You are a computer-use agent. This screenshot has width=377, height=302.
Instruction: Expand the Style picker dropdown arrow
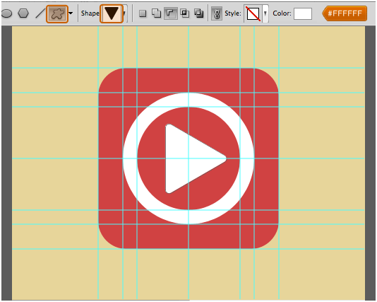265,13
